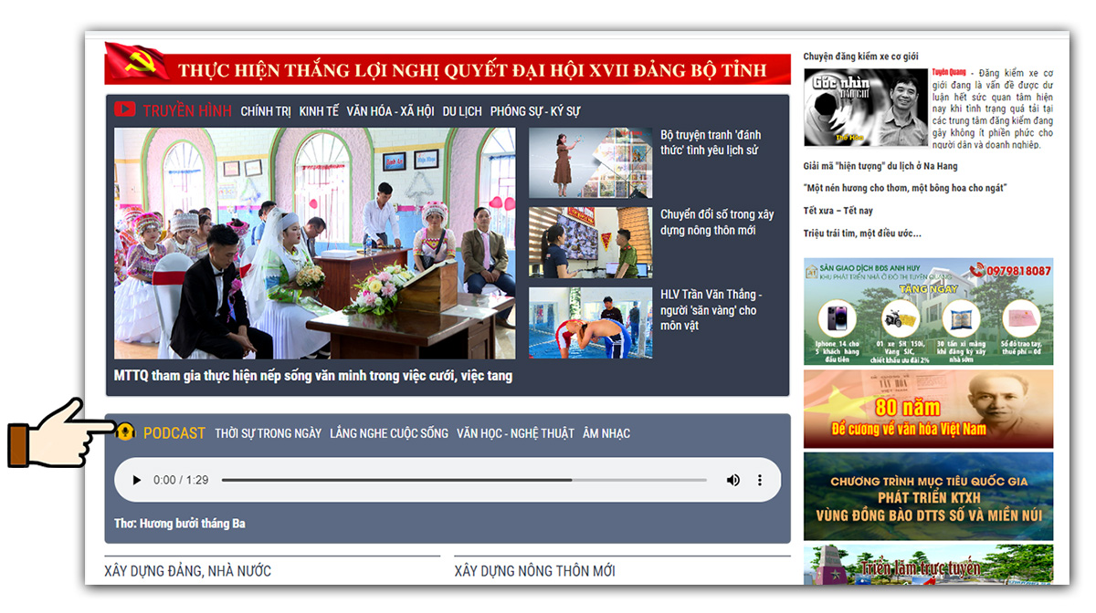Viewport: 1096px width, 613px height.
Task: Open the 'Triển lãm trực tuyến' banner
Action: (928, 565)
